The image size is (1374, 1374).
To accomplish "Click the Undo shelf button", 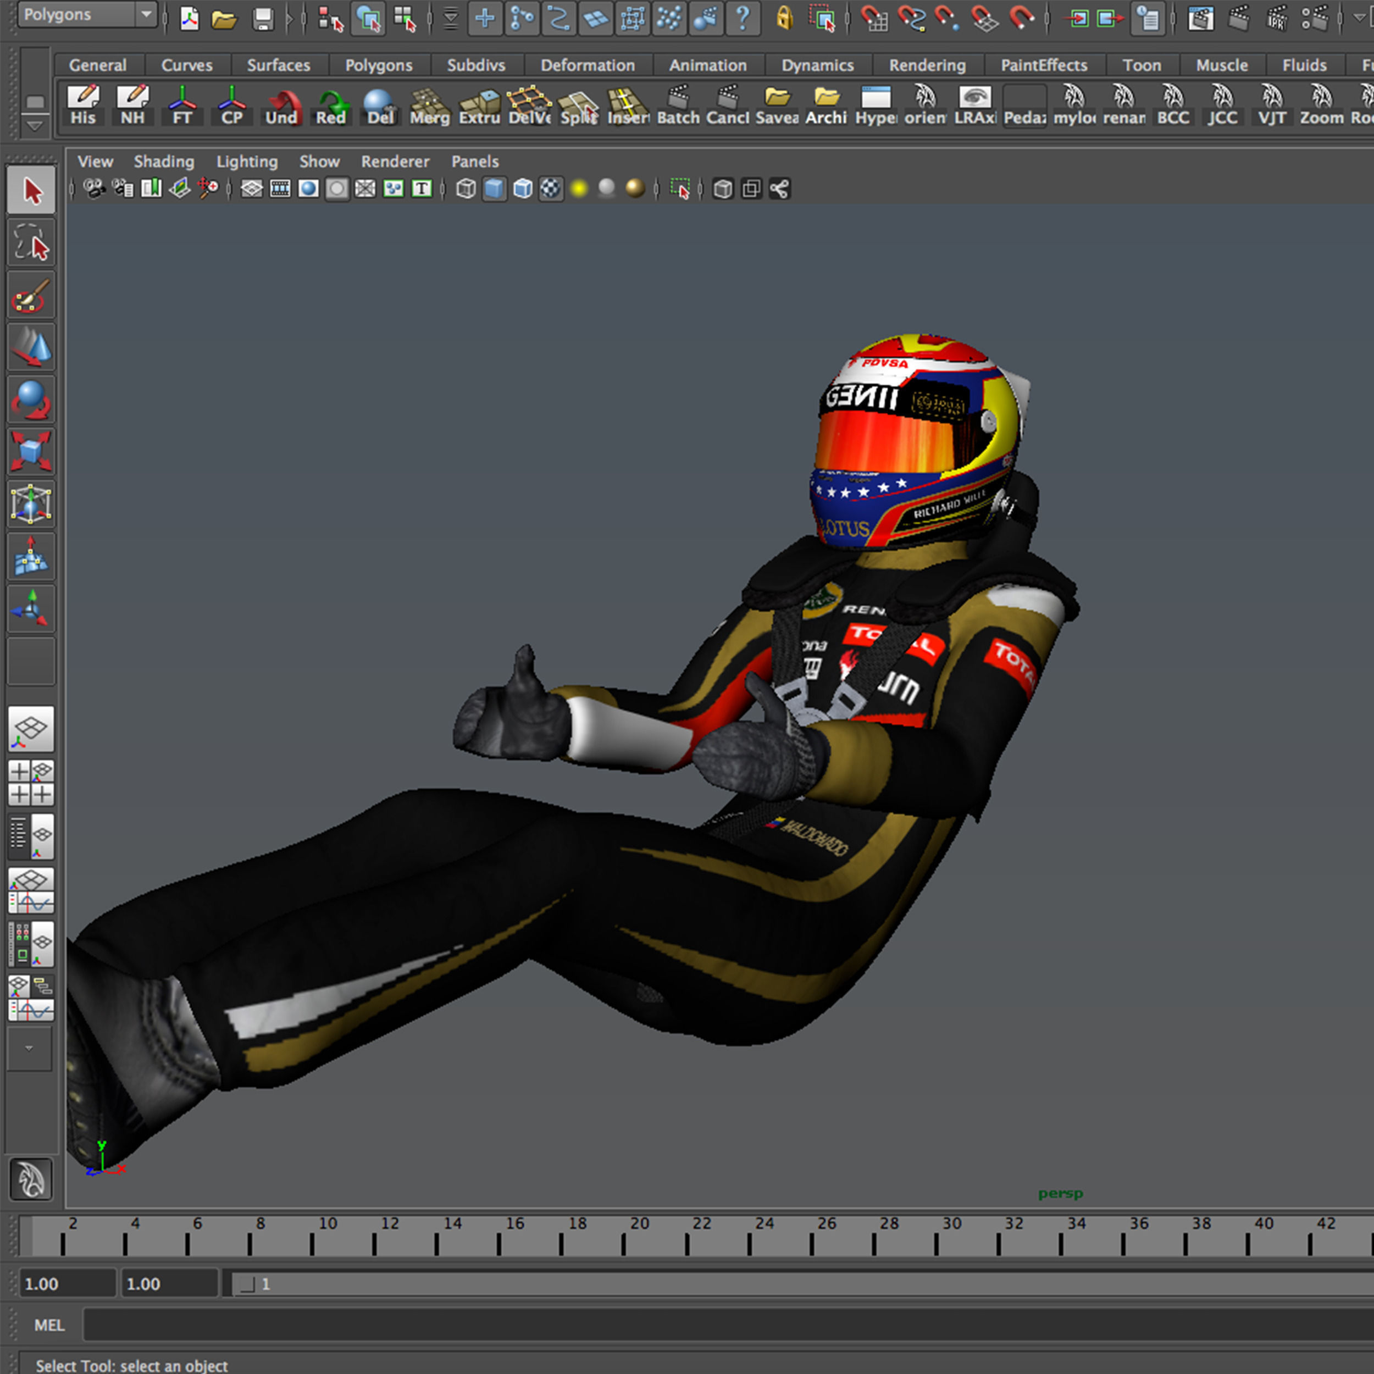I will pos(281,107).
